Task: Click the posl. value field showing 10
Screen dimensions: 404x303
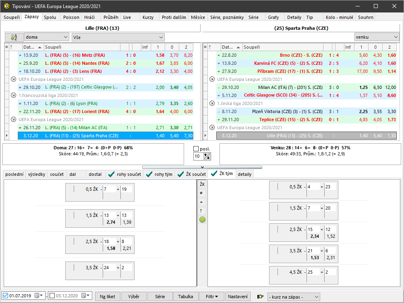Action: (199, 156)
